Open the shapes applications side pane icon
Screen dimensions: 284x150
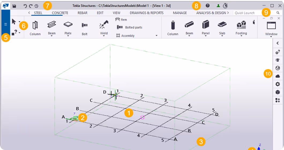278,100
